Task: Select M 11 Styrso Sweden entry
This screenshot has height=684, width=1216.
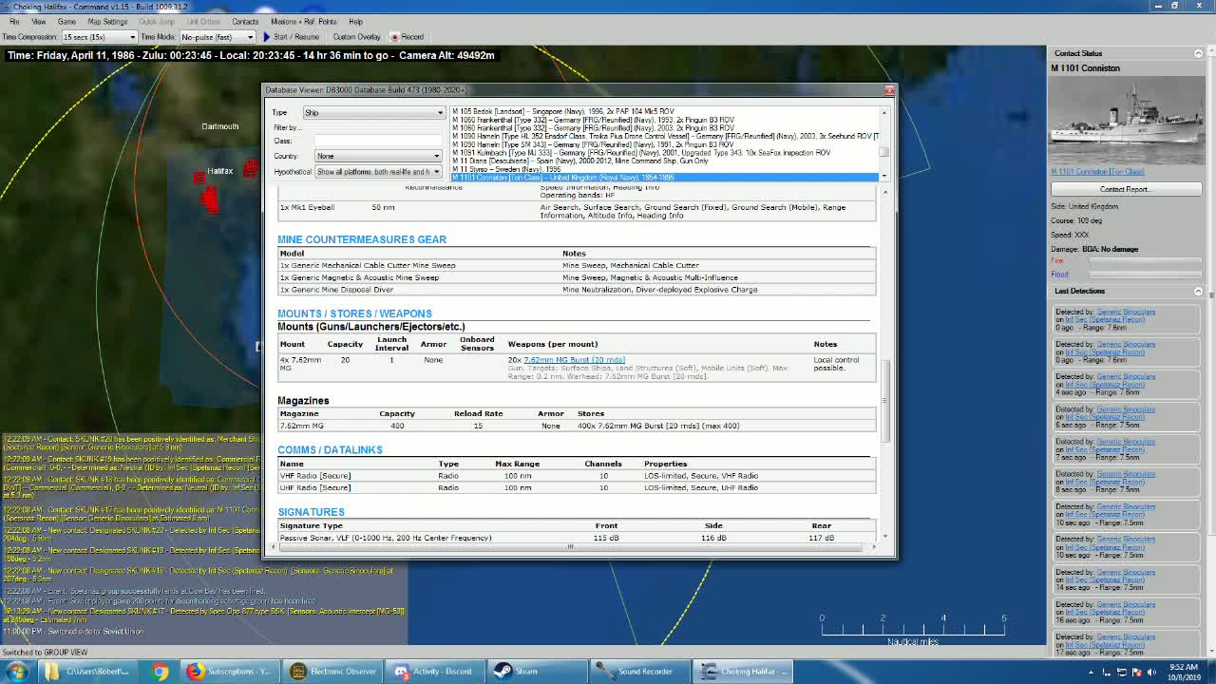Action: [x=665, y=169]
